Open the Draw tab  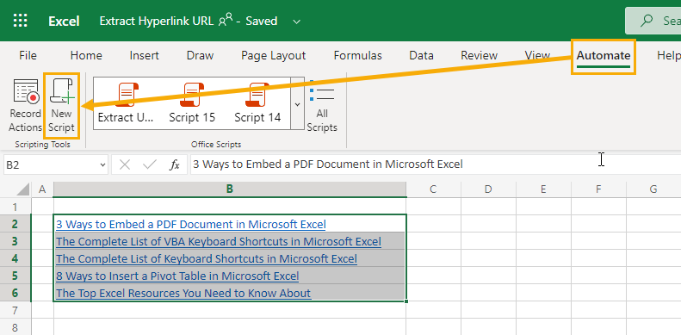point(201,56)
